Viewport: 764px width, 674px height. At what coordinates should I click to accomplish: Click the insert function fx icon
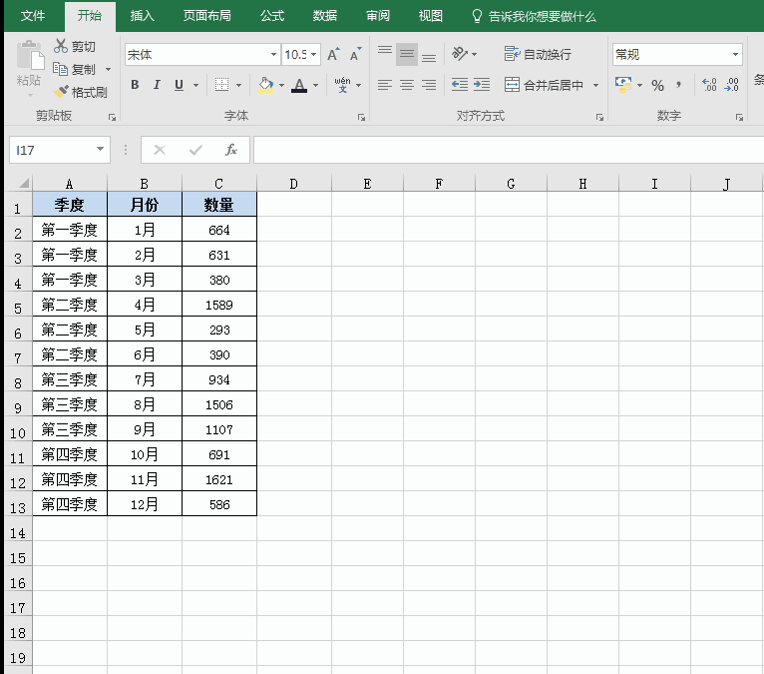point(231,150)
